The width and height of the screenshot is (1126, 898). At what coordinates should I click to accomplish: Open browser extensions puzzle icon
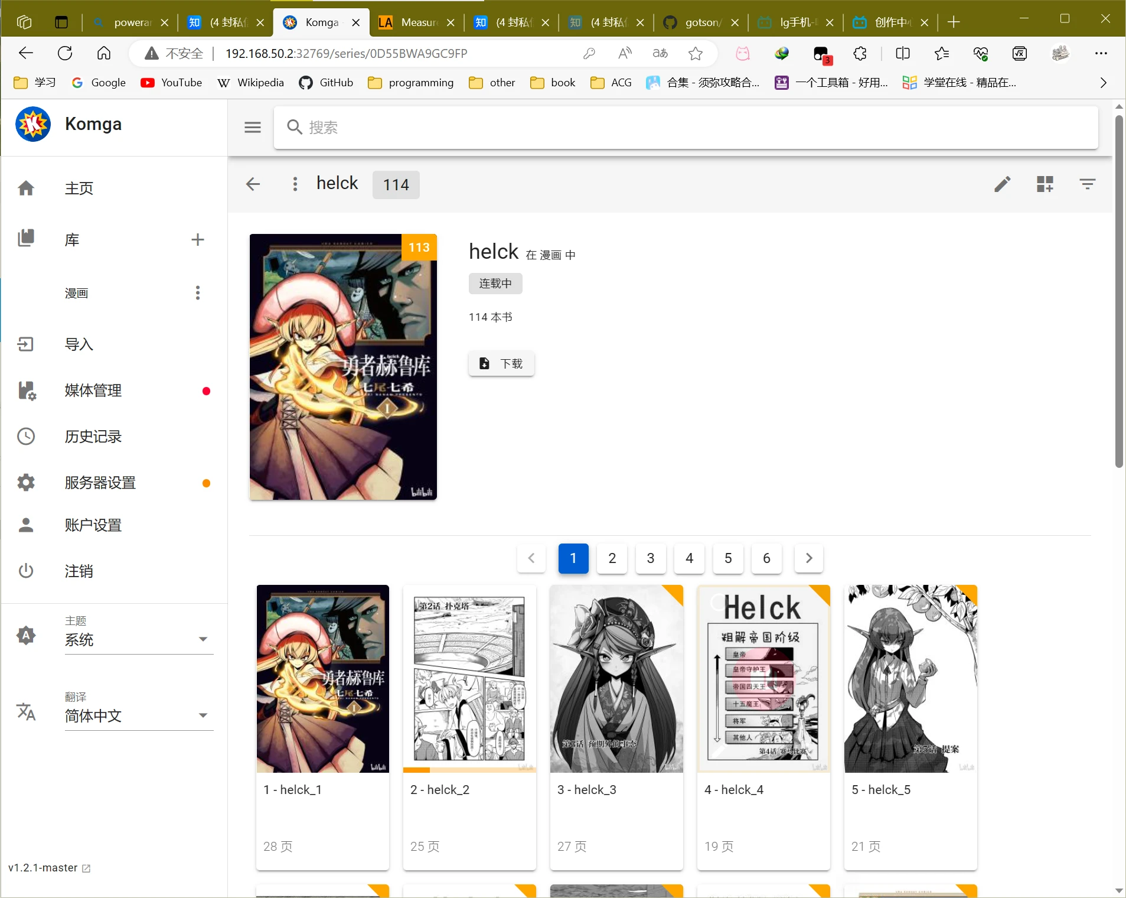point(860,53)
